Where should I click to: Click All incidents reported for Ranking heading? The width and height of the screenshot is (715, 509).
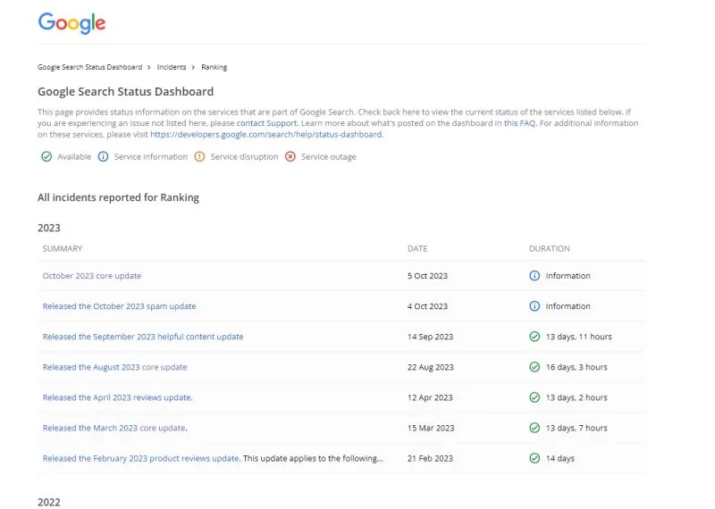[x=118, y=197]
